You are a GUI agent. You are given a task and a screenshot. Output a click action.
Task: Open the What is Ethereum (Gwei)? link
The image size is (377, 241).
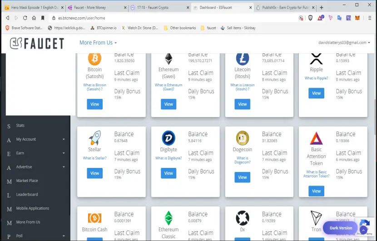click(169, 87)
